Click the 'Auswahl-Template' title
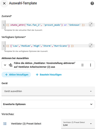Image resolution: width=96 pixels, height=129 pixels. [x=23, y=3]
